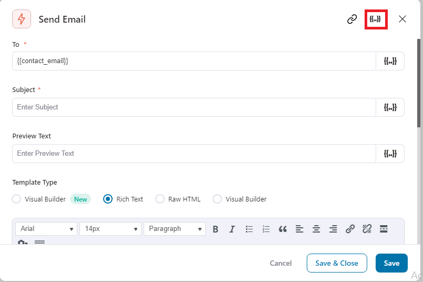Click the dialog's vertical scrollbar
Image resolution: width=423 pixels, height=282 pixels.
419,83
